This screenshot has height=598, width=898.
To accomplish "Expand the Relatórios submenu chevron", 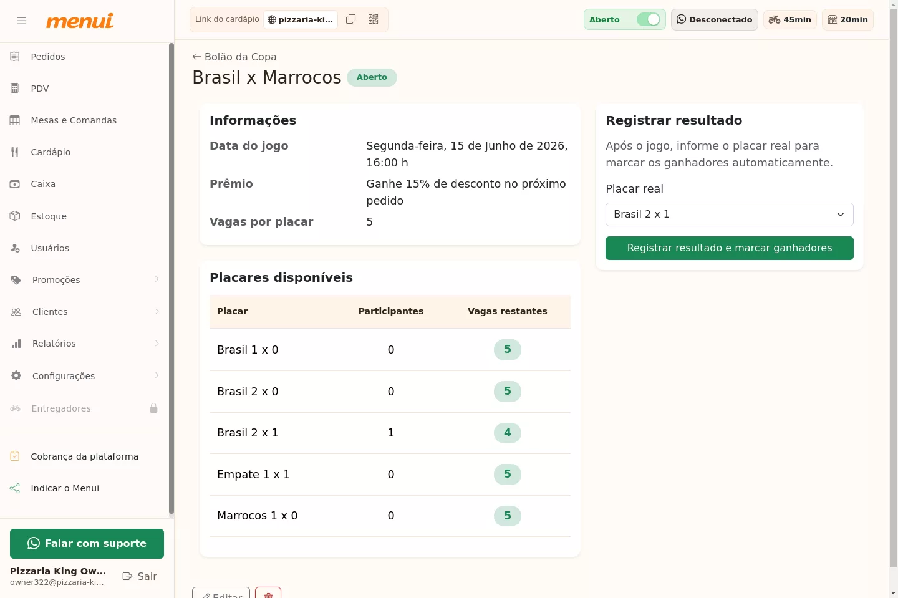I will pos(157,344).
